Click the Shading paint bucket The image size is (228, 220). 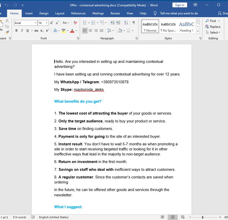[120, 31]
